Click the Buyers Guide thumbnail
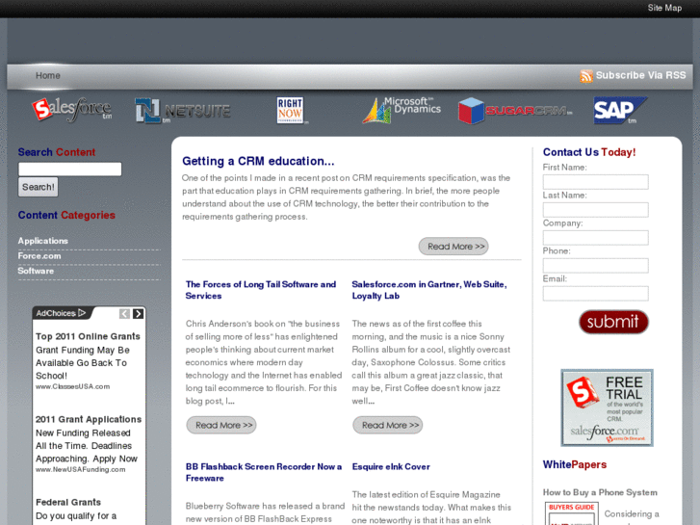The width and height of the screenshot is (700, 525). click(571, 513)
